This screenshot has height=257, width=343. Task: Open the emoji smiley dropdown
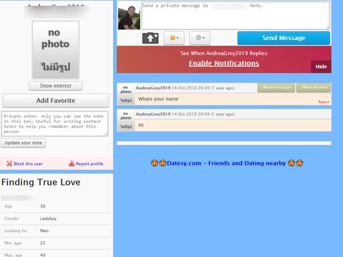[x=174, y=38]
